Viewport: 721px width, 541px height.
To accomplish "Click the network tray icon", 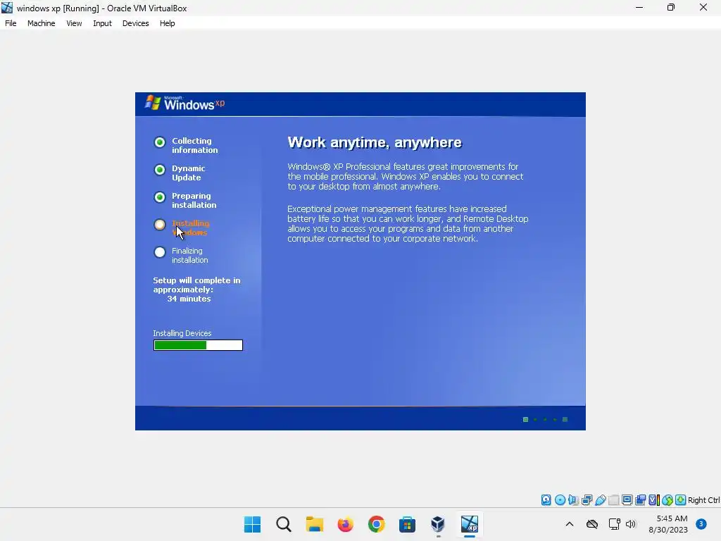I will click(x=614, y=524).
